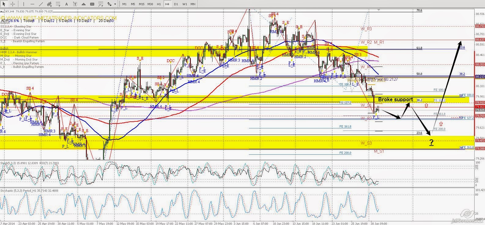Click the 'Broke support' chart annotation
The image size is (485, 225).
click(395, 100)
